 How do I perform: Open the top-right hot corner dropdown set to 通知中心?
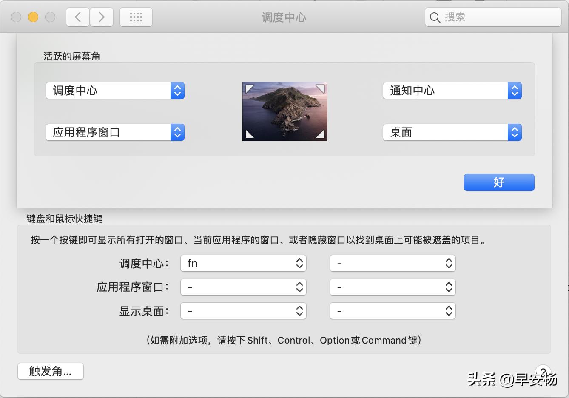click(452, 91)
